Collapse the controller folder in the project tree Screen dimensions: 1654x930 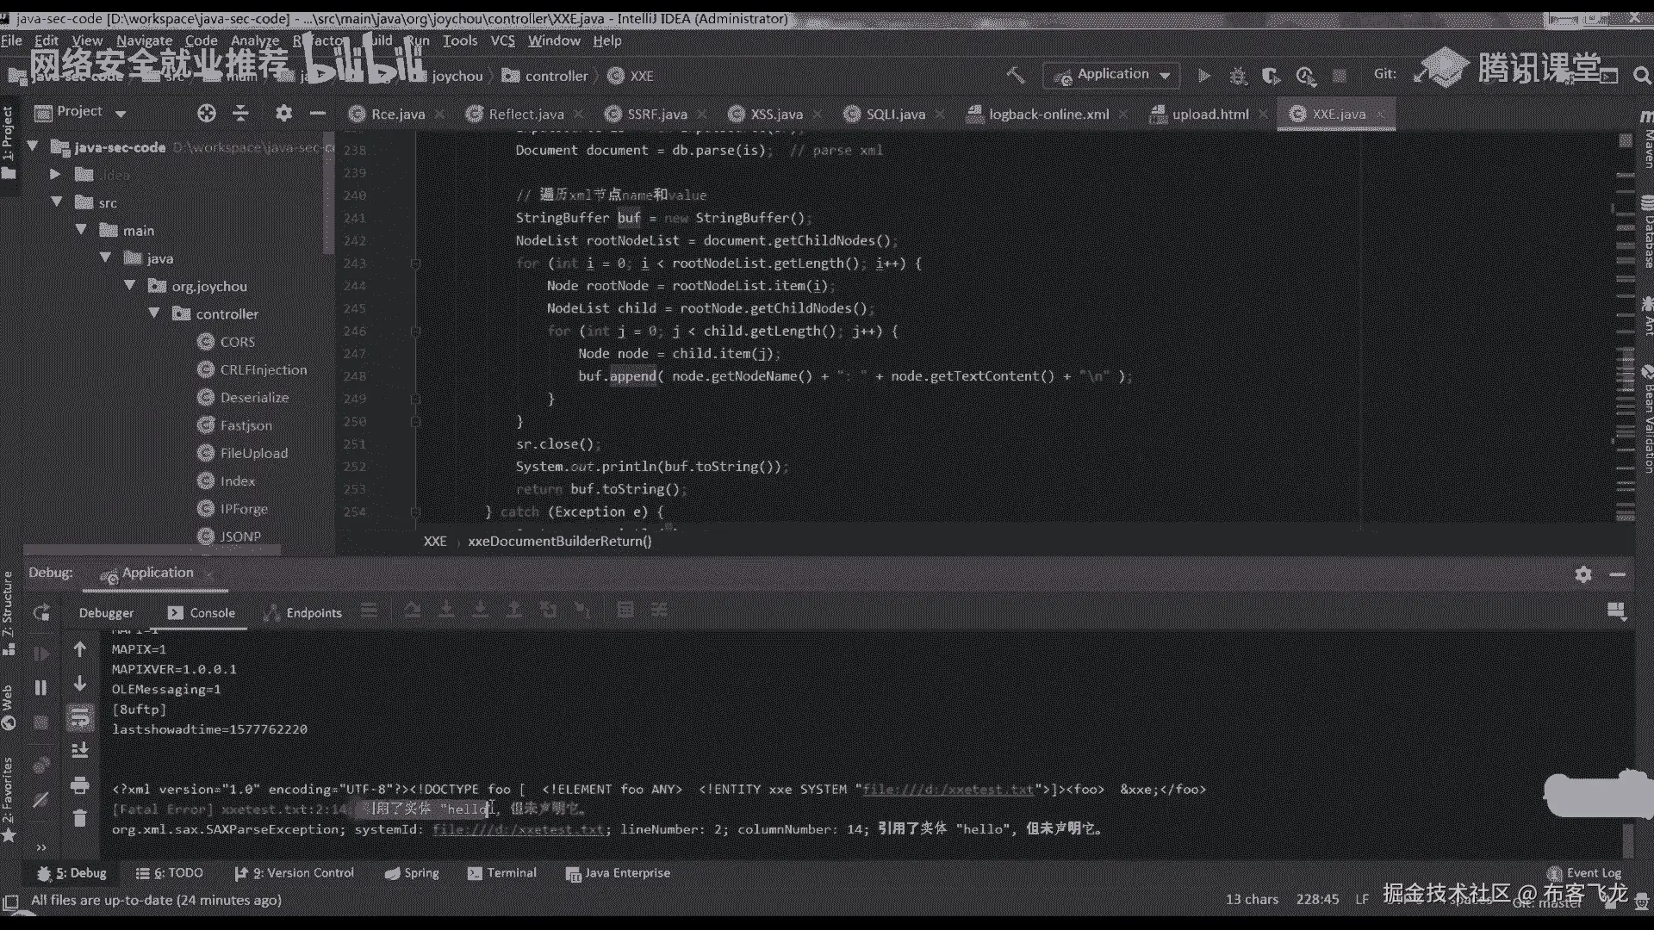tap(154, 313)
